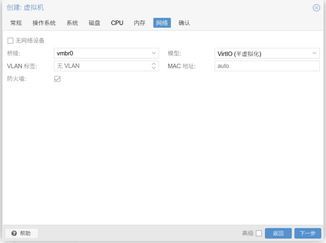This screenshot has width=326, height=243.
Task: Select the 磁盘 tab
Action: click(x=94, y=23)
